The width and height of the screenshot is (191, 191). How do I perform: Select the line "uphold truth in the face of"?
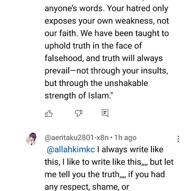93,46
